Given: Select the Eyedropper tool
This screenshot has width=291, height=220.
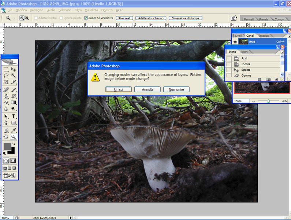Looking at the screenshot, I should point(14,130).
